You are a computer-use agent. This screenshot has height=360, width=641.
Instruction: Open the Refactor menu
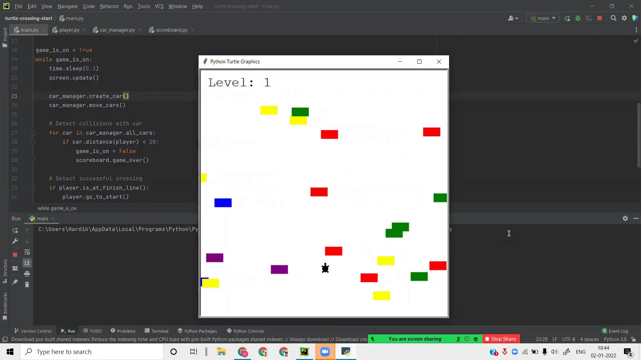click(109, 6)
